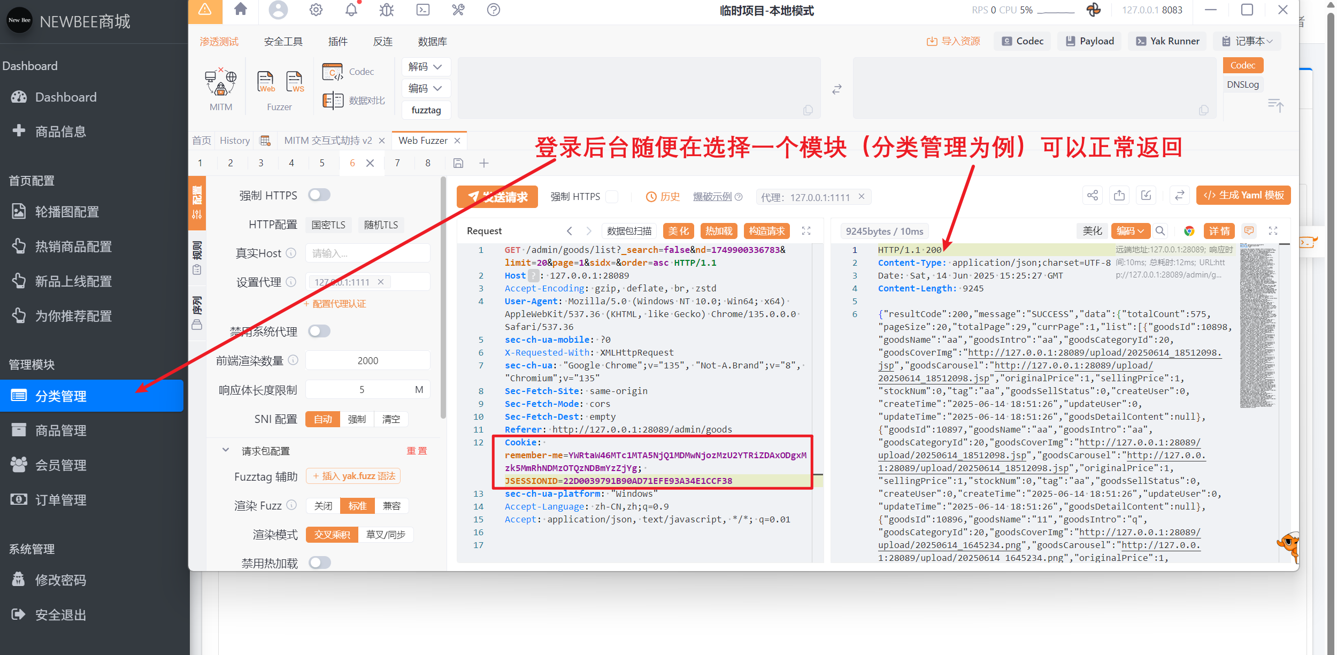Viewport: 1337px width, 655px height.
Task: Open the WebSocket Fuzzer icon
Action: (x=295, y=82)
